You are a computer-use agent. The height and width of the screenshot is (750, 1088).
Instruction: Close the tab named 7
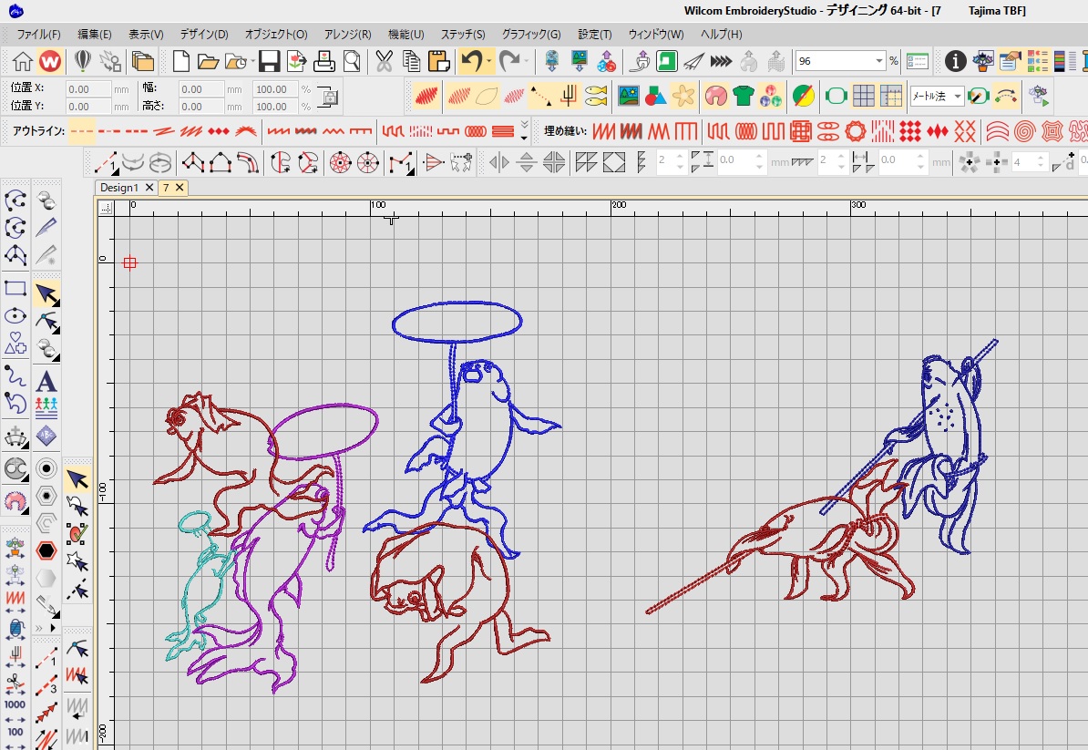(179, 188)
